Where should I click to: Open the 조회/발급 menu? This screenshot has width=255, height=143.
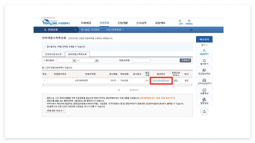86,23
